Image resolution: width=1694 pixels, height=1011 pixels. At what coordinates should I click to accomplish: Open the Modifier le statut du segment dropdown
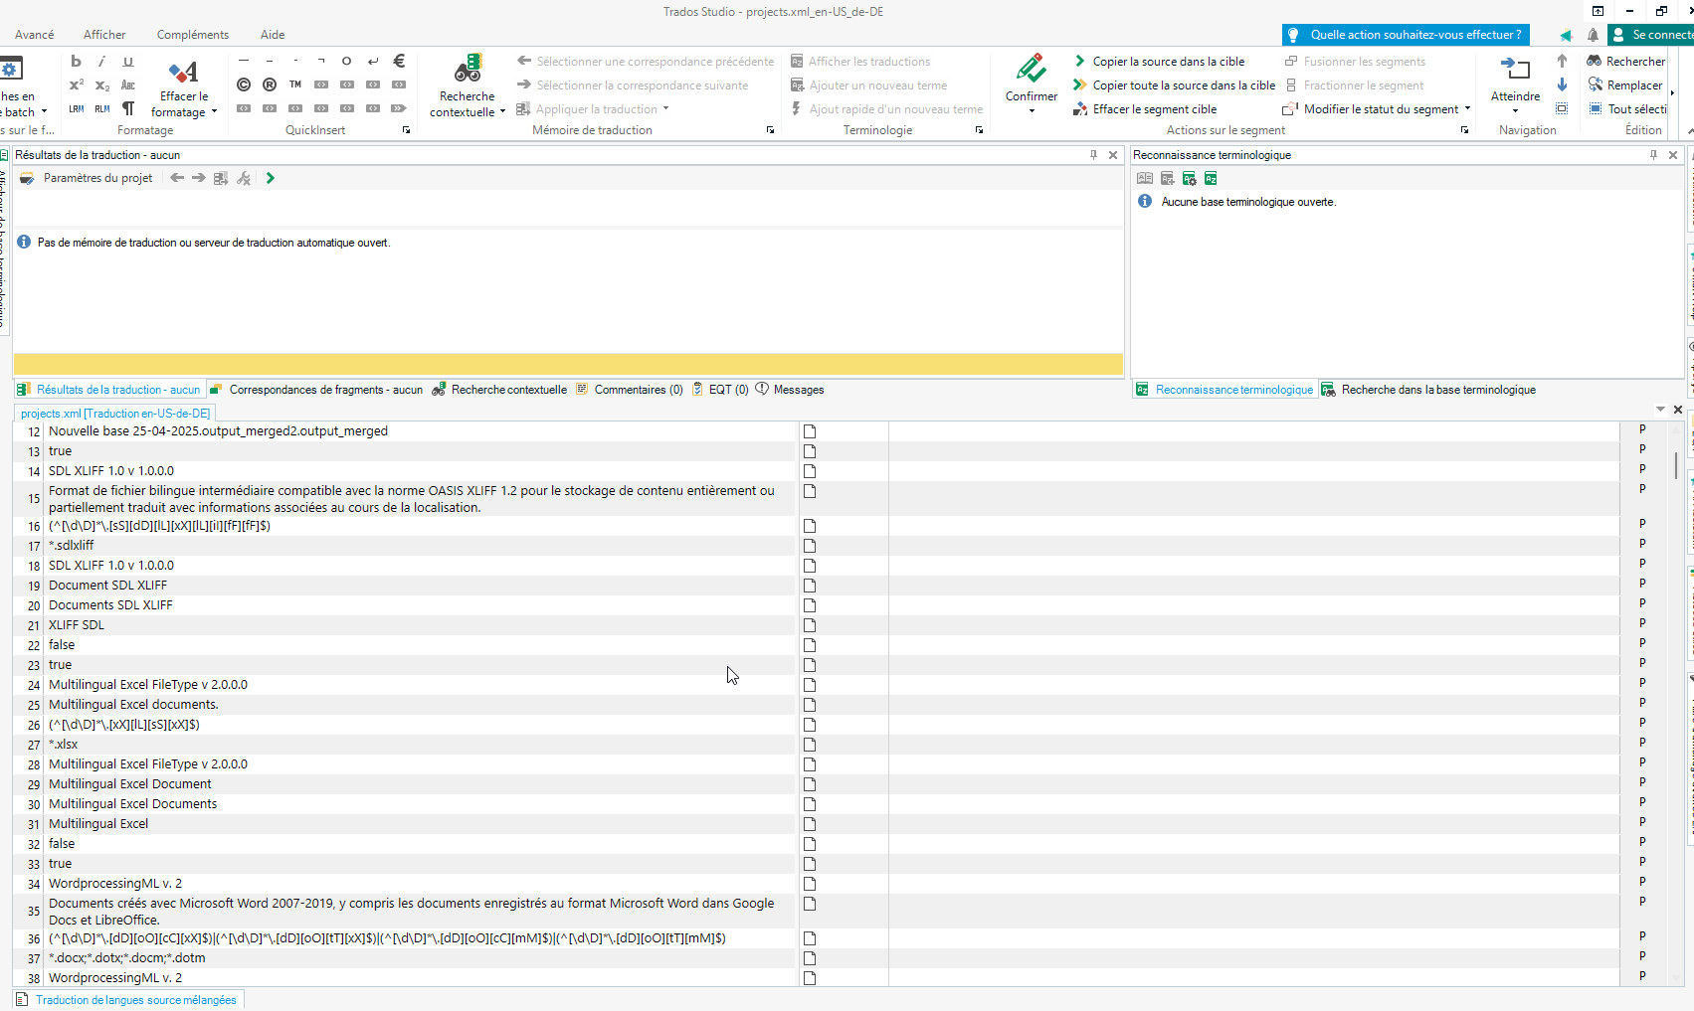(x=1467, y=109)
